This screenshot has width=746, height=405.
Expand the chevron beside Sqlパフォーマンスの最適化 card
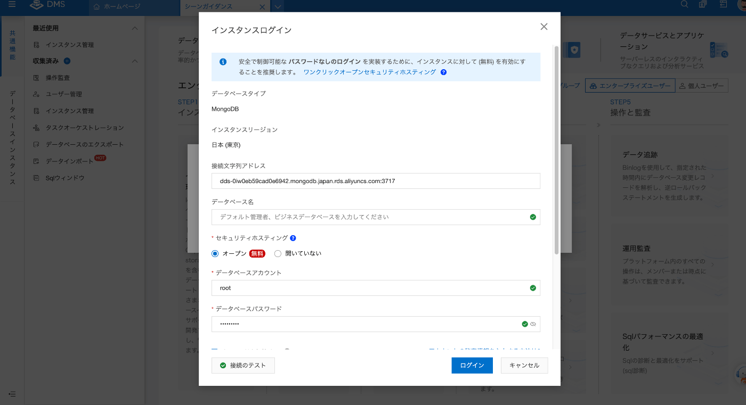pos(713,354)
